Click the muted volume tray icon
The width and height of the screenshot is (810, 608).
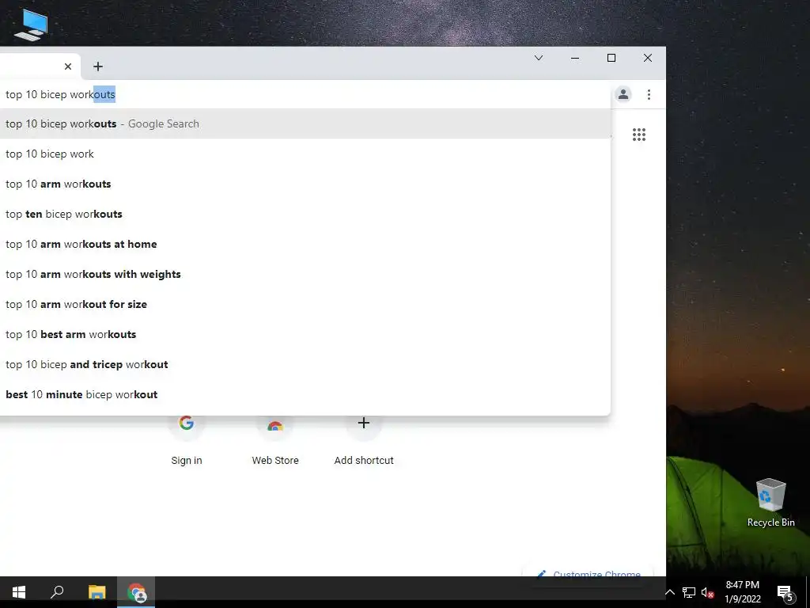[x=707, y=592]
